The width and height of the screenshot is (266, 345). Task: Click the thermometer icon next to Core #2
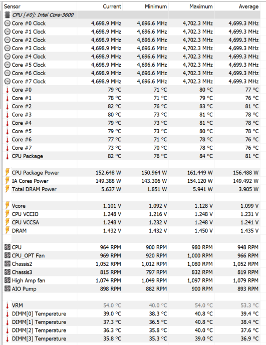pos(8,107)
